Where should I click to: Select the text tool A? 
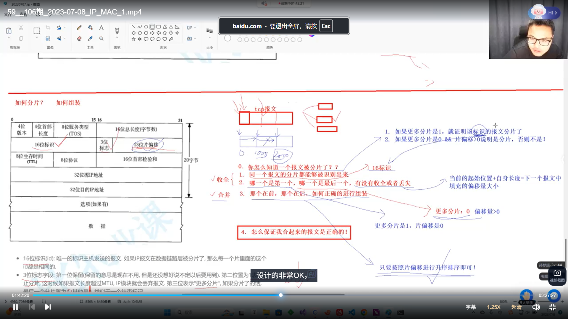pos(101,27)
